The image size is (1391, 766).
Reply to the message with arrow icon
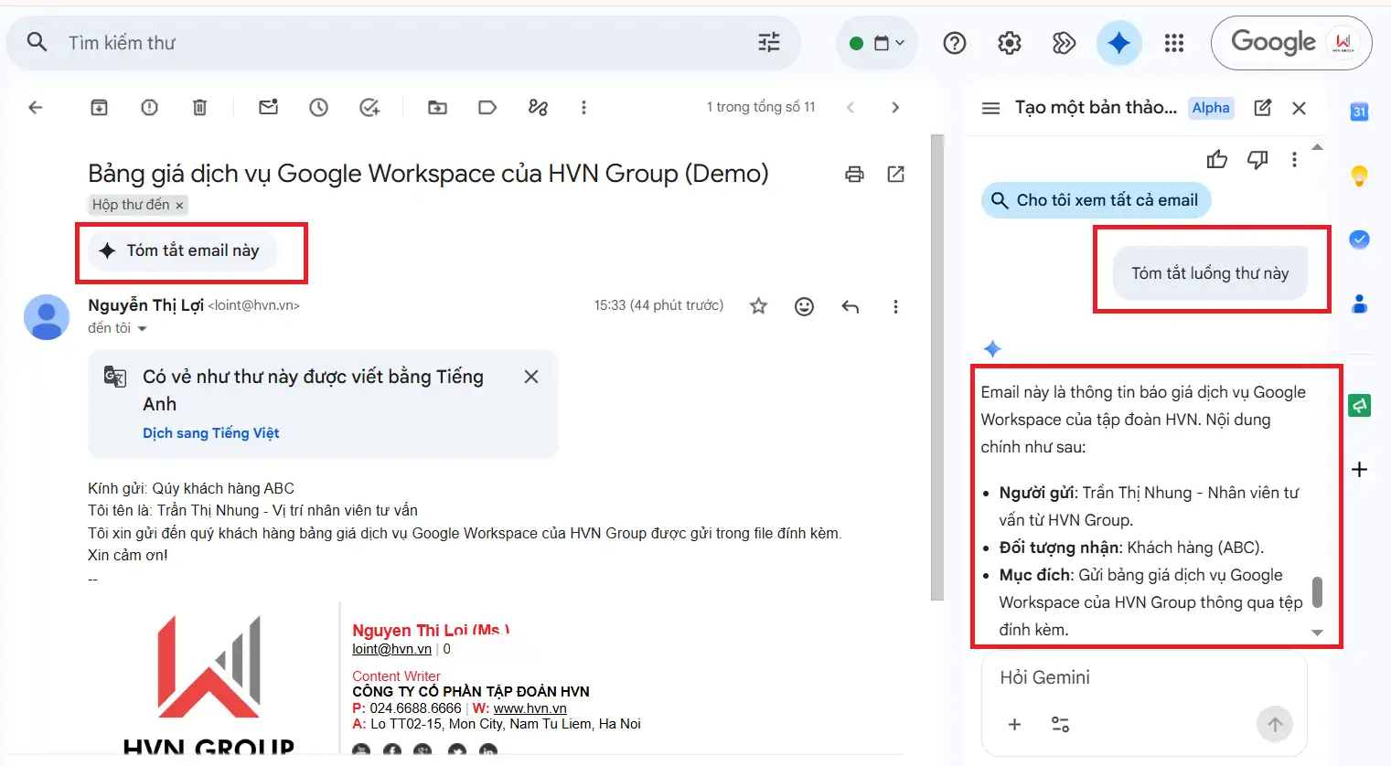(851, 306)
